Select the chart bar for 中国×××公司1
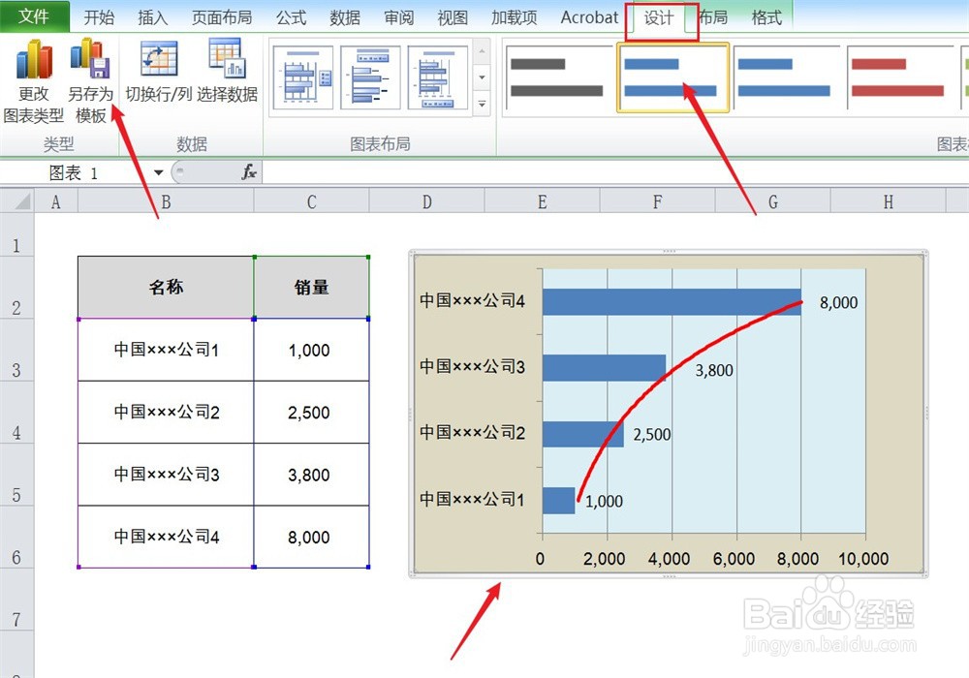 (x=559, y=500)
